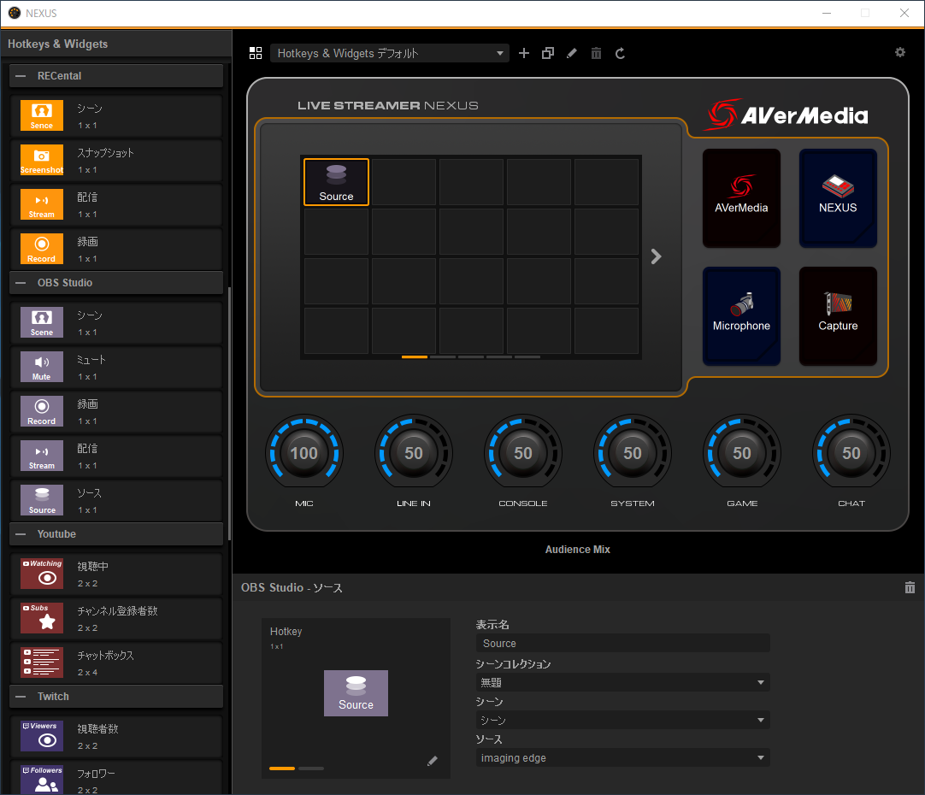Select the OBS Studio Source icon in sidebar

pos(41,500)
